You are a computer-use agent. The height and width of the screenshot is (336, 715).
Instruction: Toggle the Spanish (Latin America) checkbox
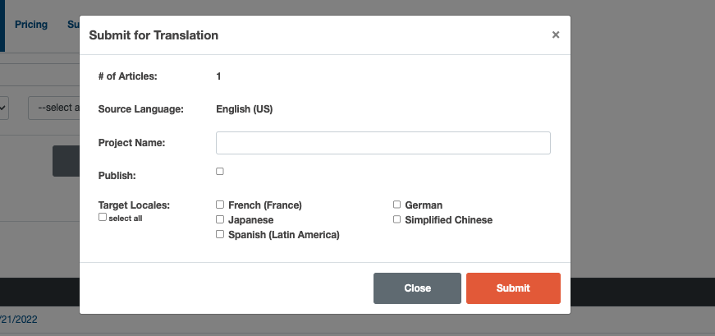[220, 234]
